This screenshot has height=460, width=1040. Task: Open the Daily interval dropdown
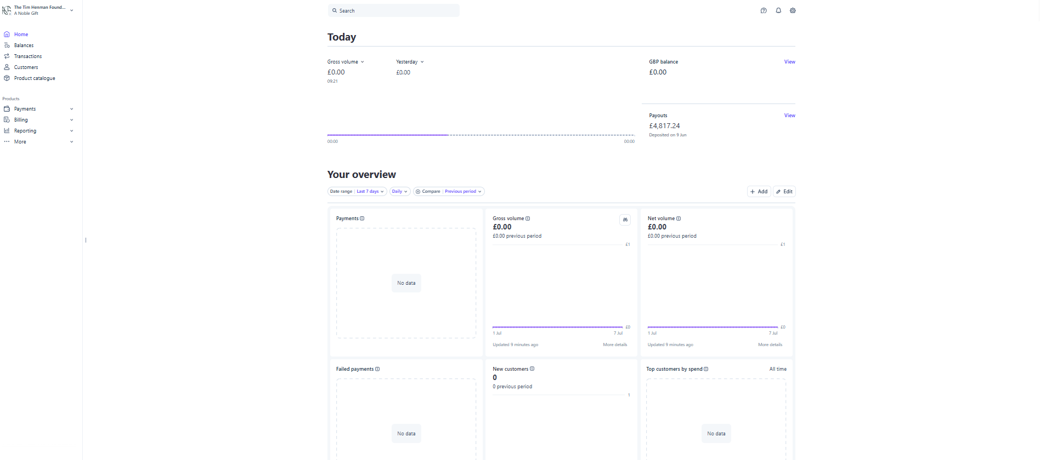400,192
